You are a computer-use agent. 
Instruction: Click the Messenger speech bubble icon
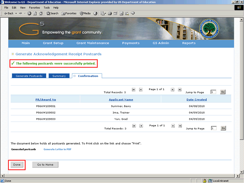[x=133, y=14]
